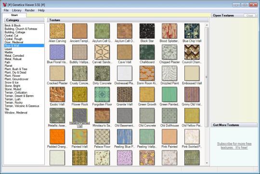Select the Council Chamber chevron texture
Screen dimensions: 260x174
click(x=192, y=52)
